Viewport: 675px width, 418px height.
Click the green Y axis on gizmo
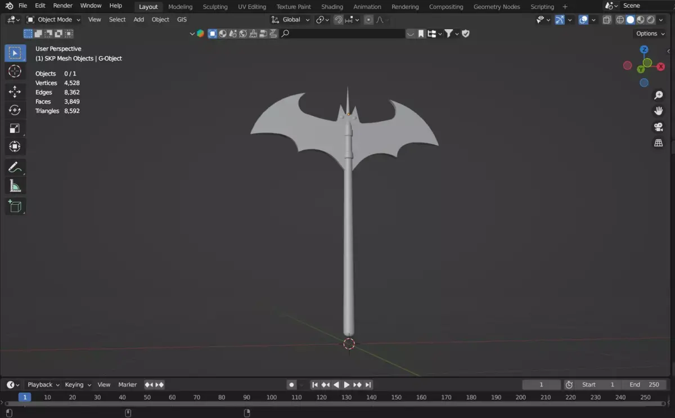click(x=641, y=69)
